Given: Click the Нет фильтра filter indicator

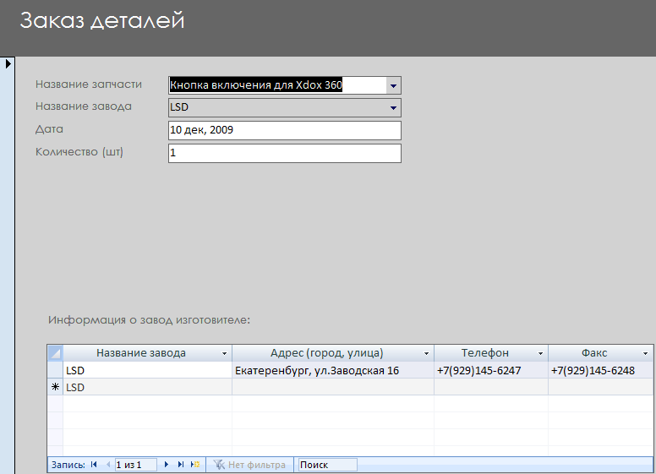Looking at the screenshot, I should pyautogui.click(x=249, y=465).
